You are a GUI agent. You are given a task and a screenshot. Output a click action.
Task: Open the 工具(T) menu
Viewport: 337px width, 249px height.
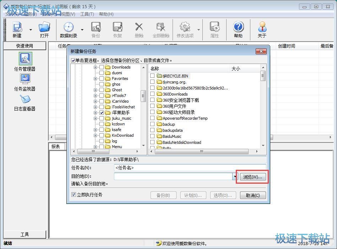pos(87,14)
